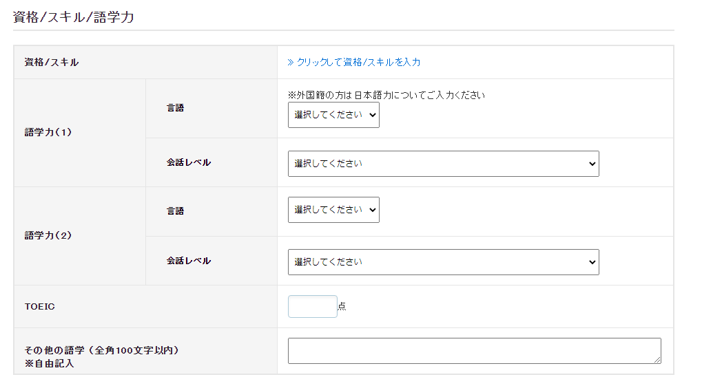Click the 資格/スキル/語学力 section heading

click(x=74, y=17)
